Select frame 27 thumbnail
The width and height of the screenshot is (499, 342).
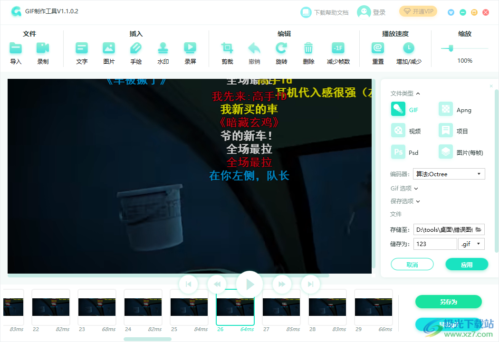coord(281,307)
